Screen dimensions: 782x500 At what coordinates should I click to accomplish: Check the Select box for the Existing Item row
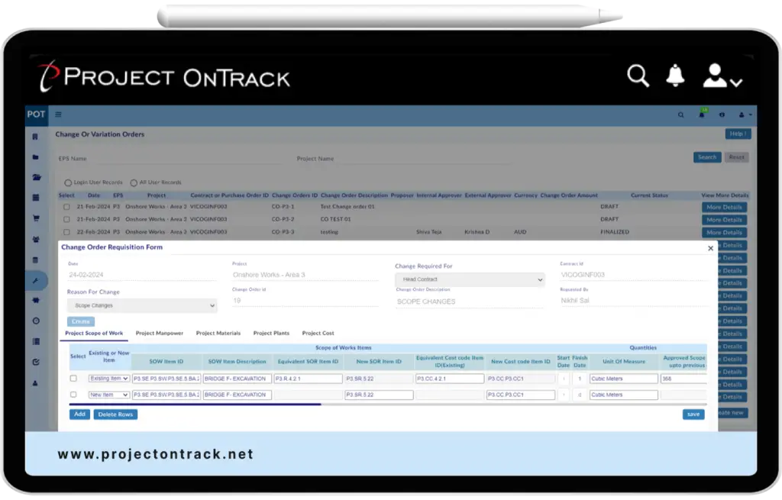click(x=73, y=379)
